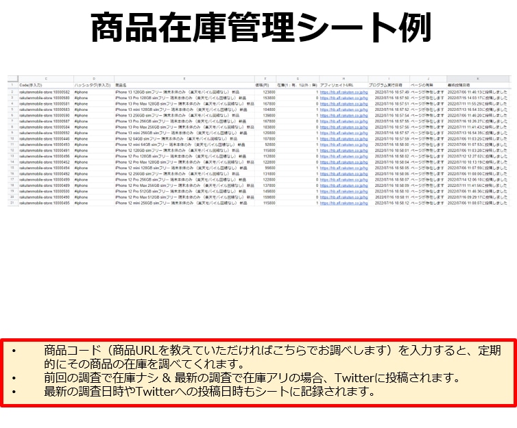Click cell 'rakutenmobile-store:10000590'
The width and height of the screenshot is (517, 428).
pos(45,116)
